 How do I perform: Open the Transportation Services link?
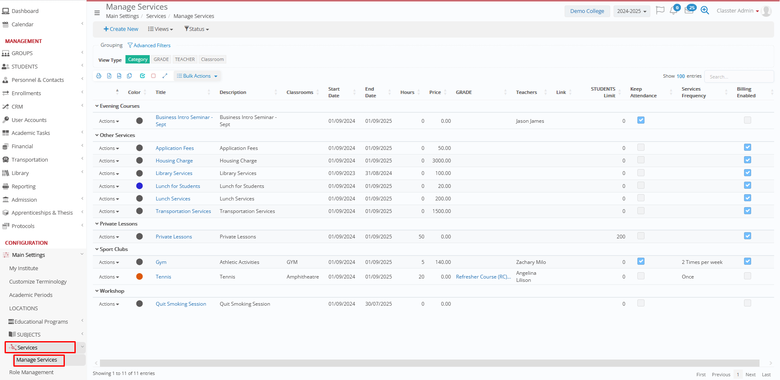[183, 211]
